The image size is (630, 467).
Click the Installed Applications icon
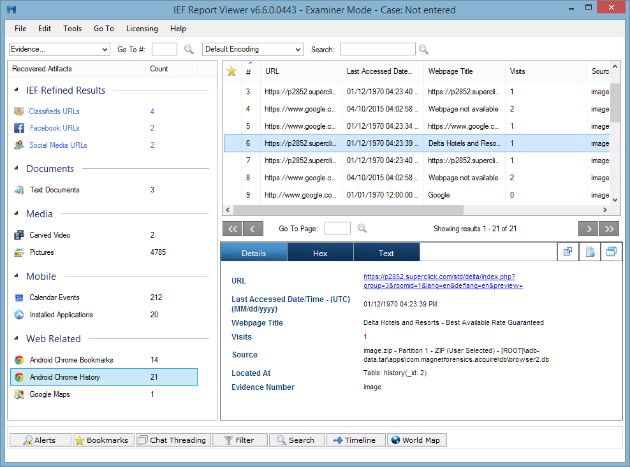19,315
